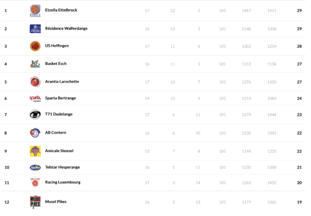This screenshot has height=216, width=311.
Task: Click US Heffingen's 28 points total
Action: pos(300,46)
